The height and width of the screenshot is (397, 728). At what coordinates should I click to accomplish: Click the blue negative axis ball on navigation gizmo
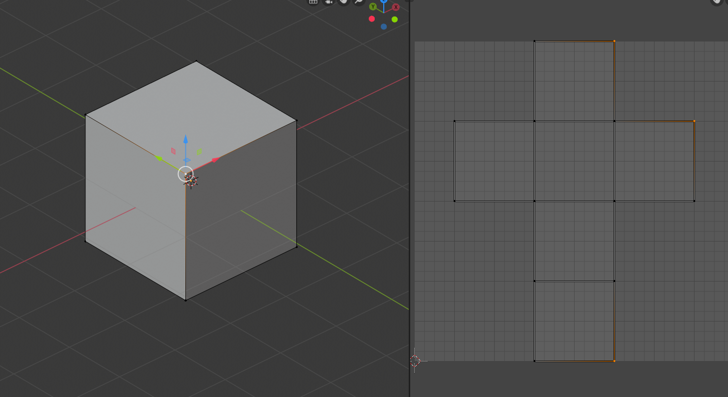pos(384,26)
